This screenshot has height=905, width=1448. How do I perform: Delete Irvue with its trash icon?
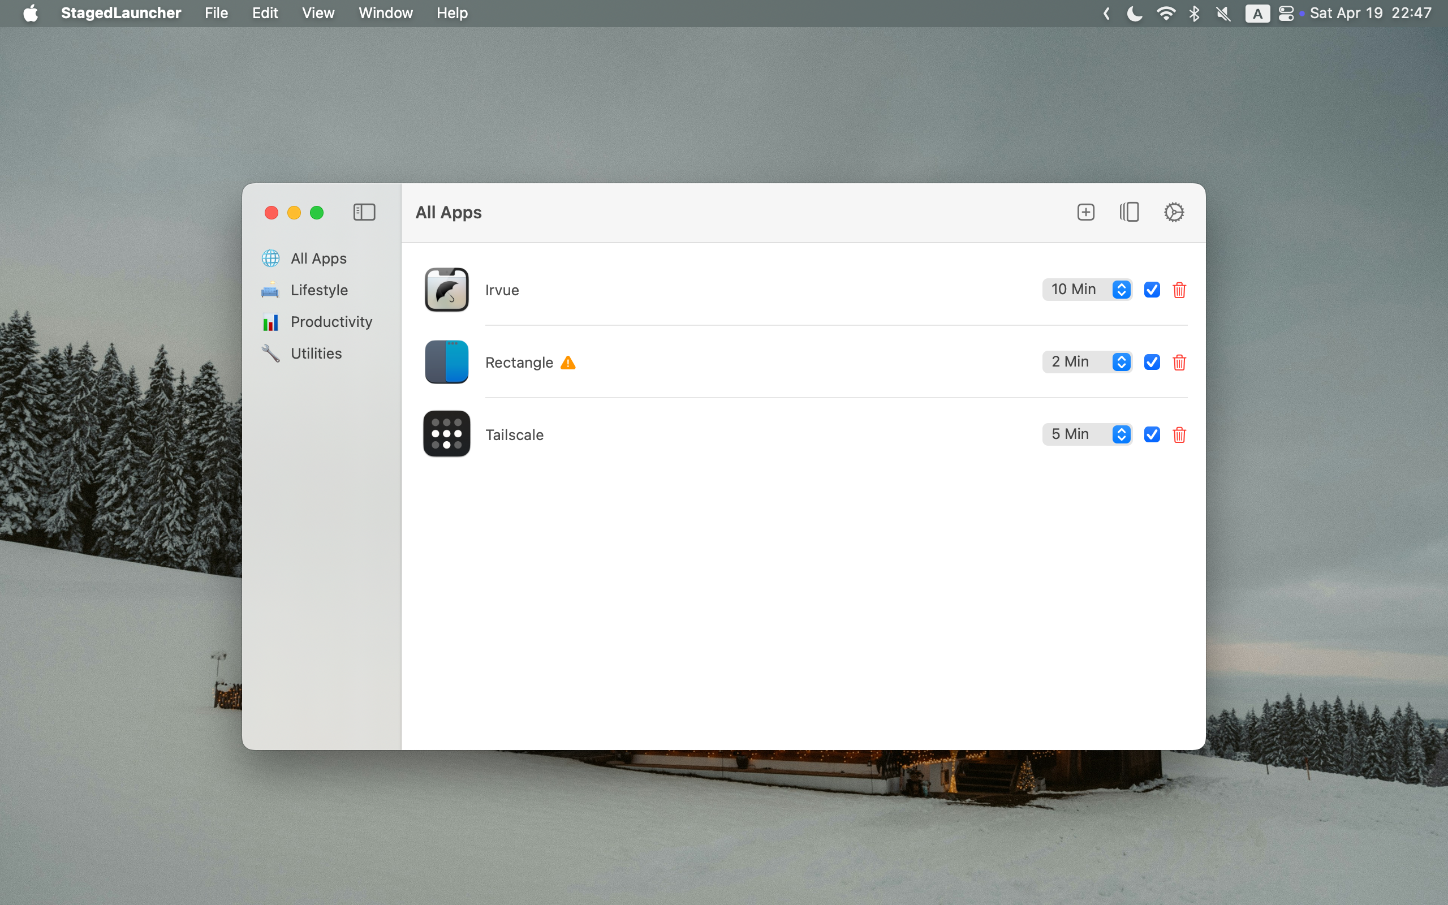click(1179, 290)
